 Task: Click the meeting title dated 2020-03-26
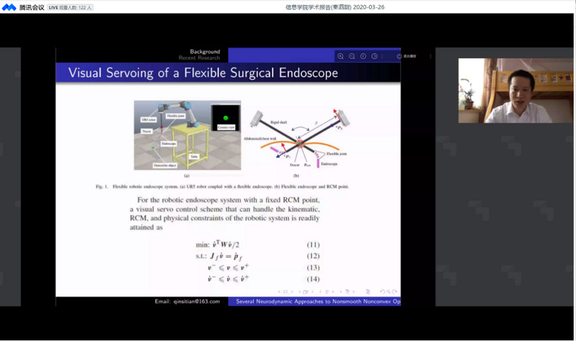pyautogui.click(x=335, y=7)
